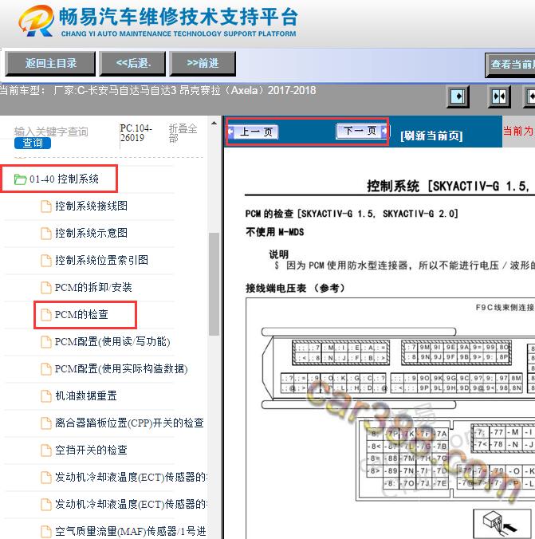Go to previous page with 上一页
Viewport: 535px width, 539px height.
click(x=254, y=132)
